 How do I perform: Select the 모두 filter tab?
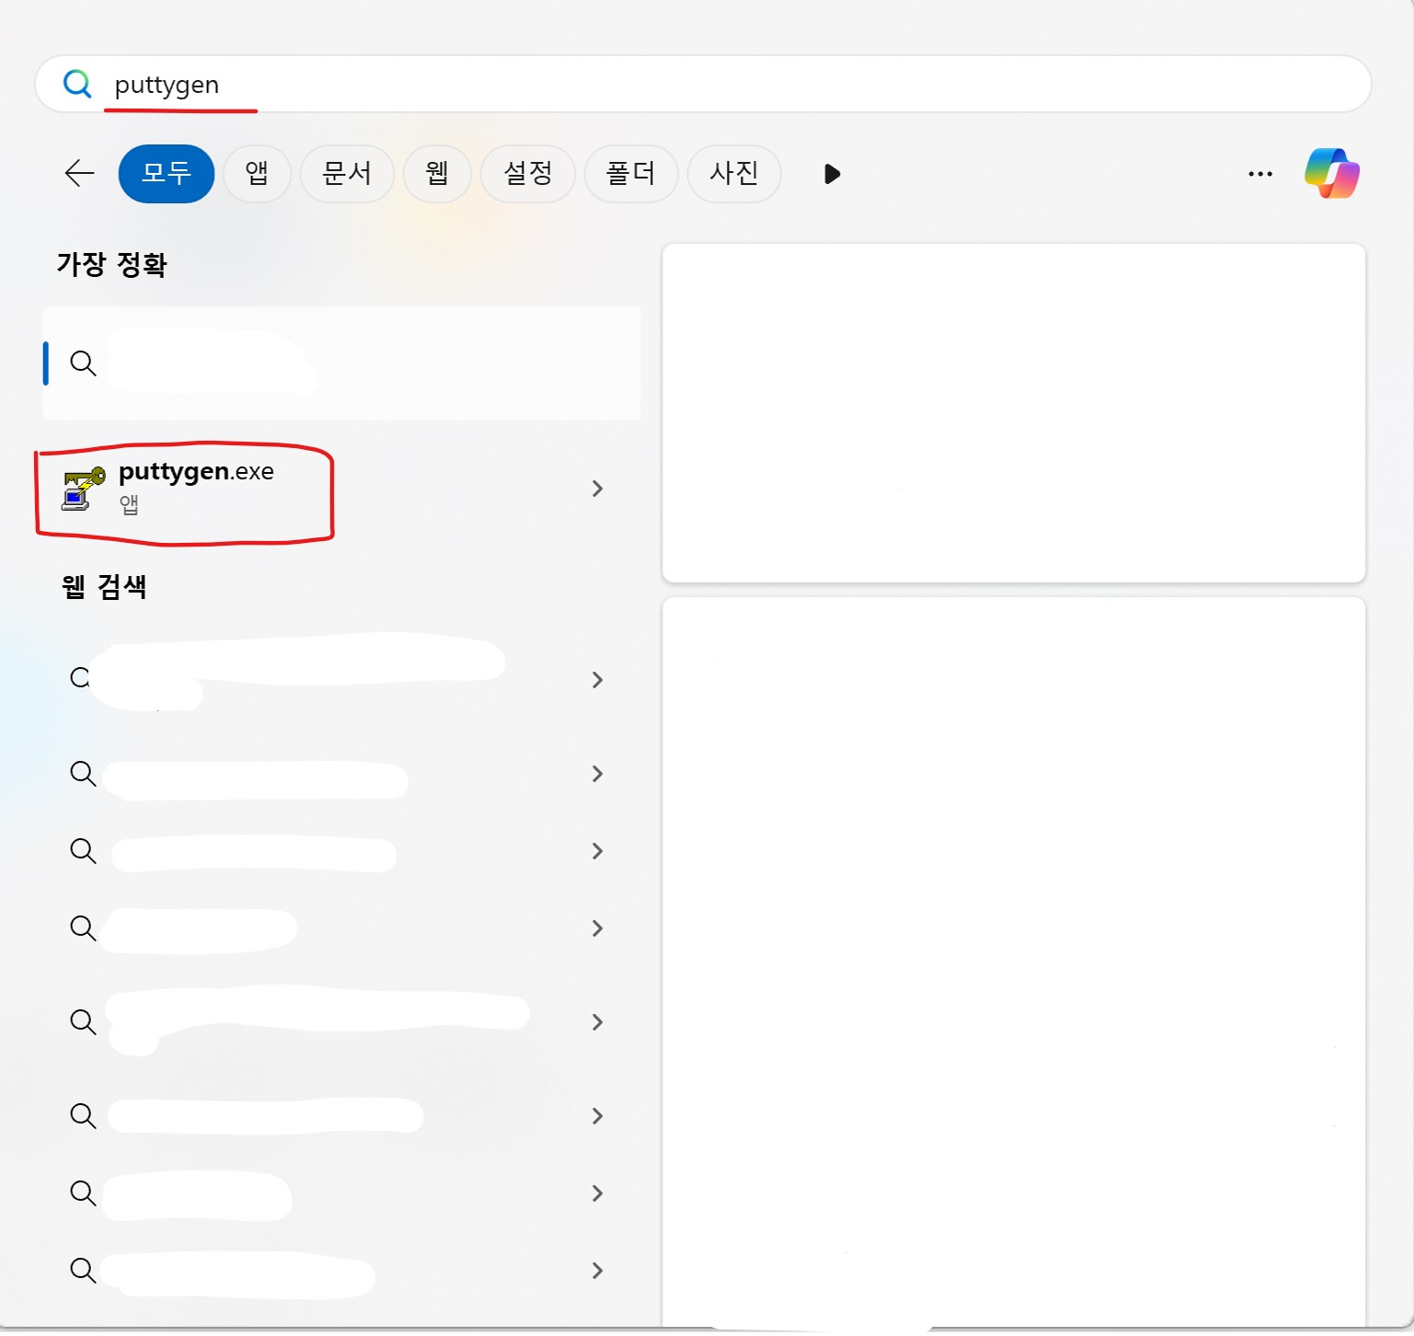(167, 173)
